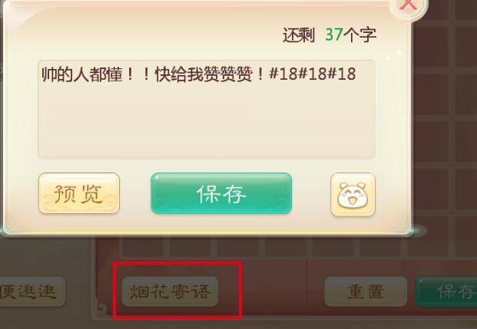Select the 便逛逛 button at bottom left
The width and height of the screenshot is (477, 329).
tap(32, 291)
